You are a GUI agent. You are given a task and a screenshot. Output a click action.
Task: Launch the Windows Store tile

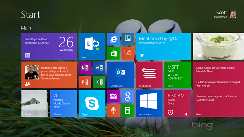pos(113,53)
